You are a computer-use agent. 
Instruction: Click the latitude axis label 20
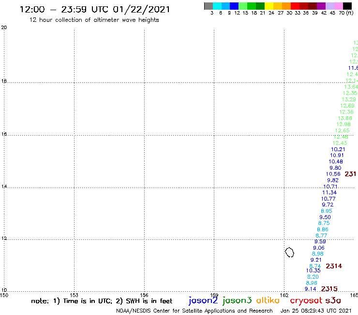tap(4, 28)
